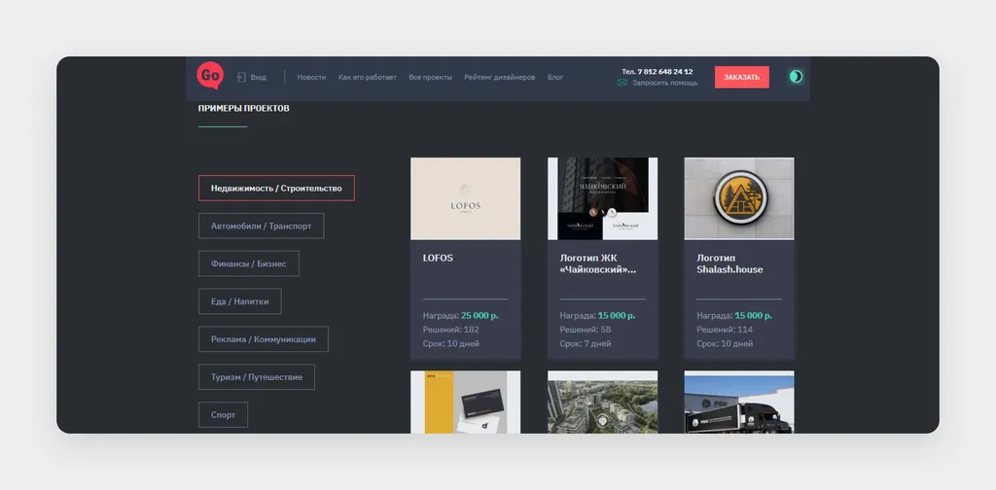Select Финансы / Бизнес category
996x490 pixels.
(248, 263)
